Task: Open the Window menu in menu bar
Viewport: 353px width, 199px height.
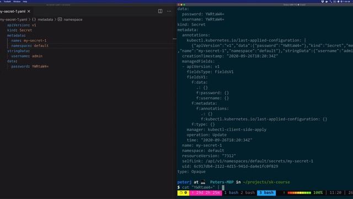Action: coord(17,1)
